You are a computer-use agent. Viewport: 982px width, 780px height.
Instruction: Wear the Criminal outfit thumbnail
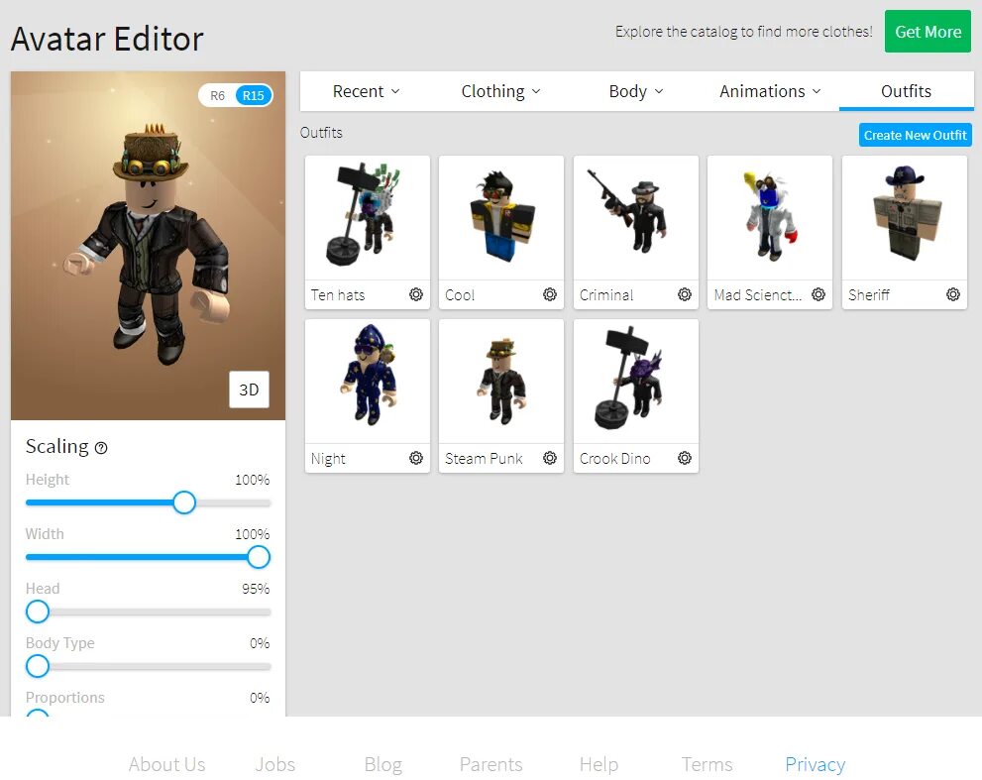[635, 217]
